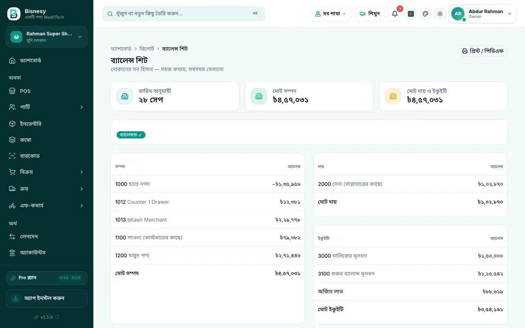
Task: Click the version info icon beside v1.5.0
Action: 57,317
